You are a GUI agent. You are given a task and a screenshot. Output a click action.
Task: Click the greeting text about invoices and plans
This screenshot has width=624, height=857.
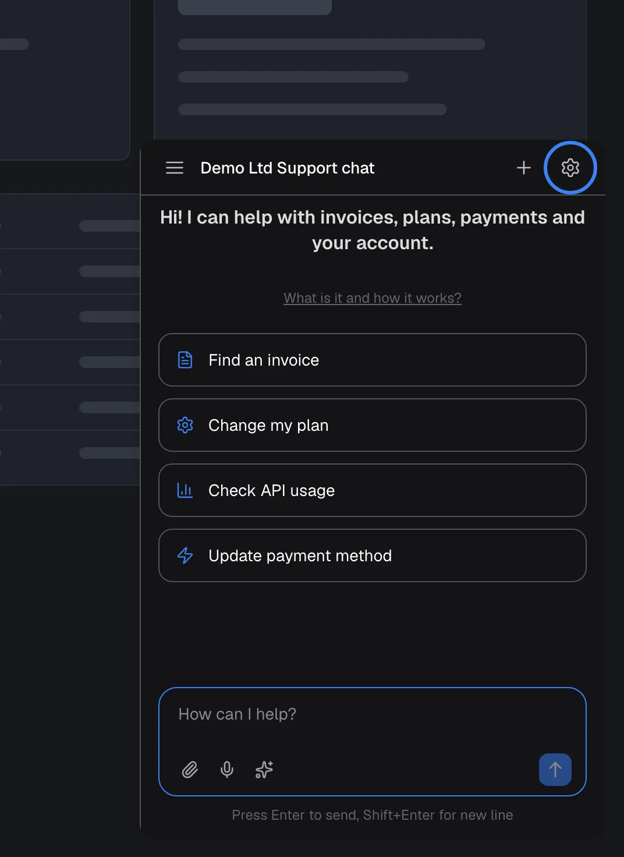click(373, 230)
